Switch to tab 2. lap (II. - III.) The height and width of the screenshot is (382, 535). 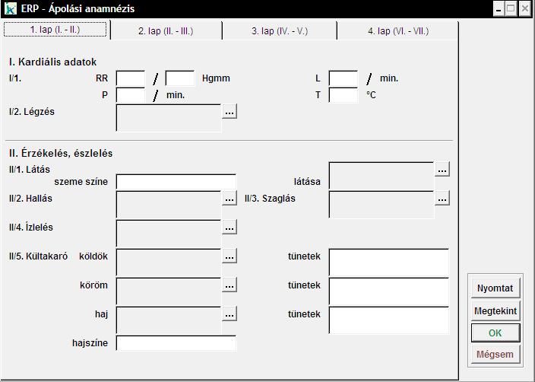click(x=166, y=31)
